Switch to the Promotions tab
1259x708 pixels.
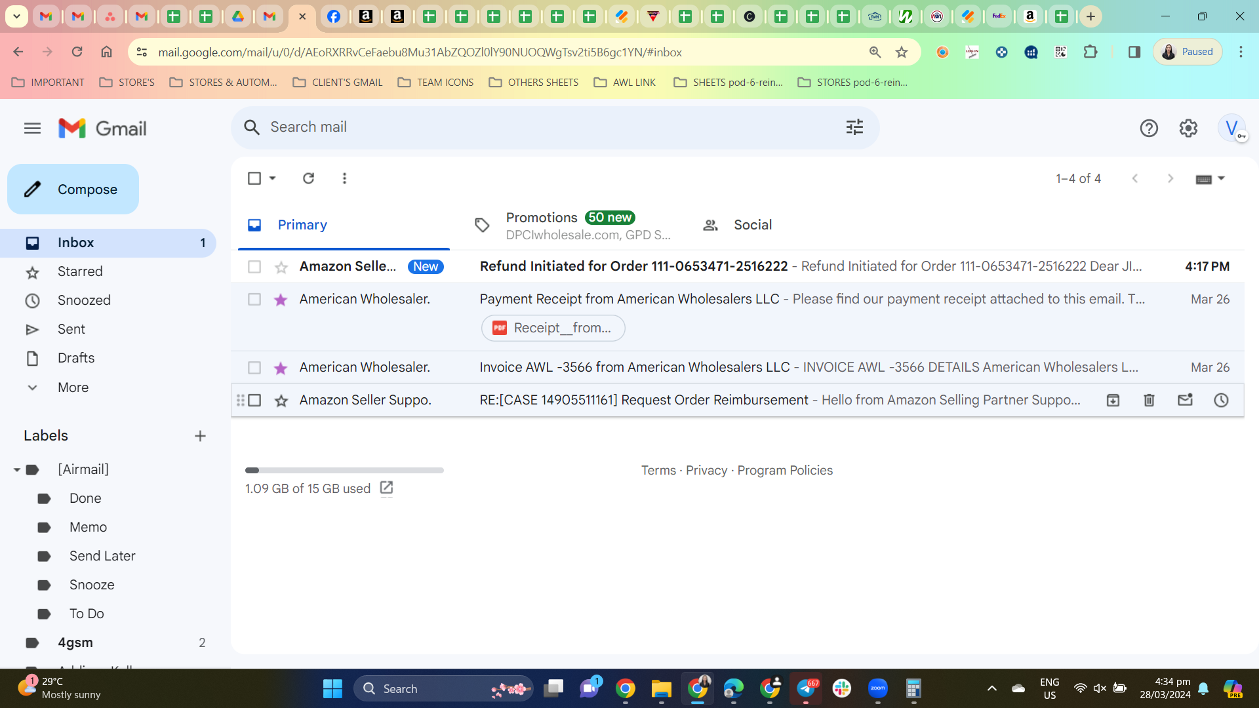571,225
